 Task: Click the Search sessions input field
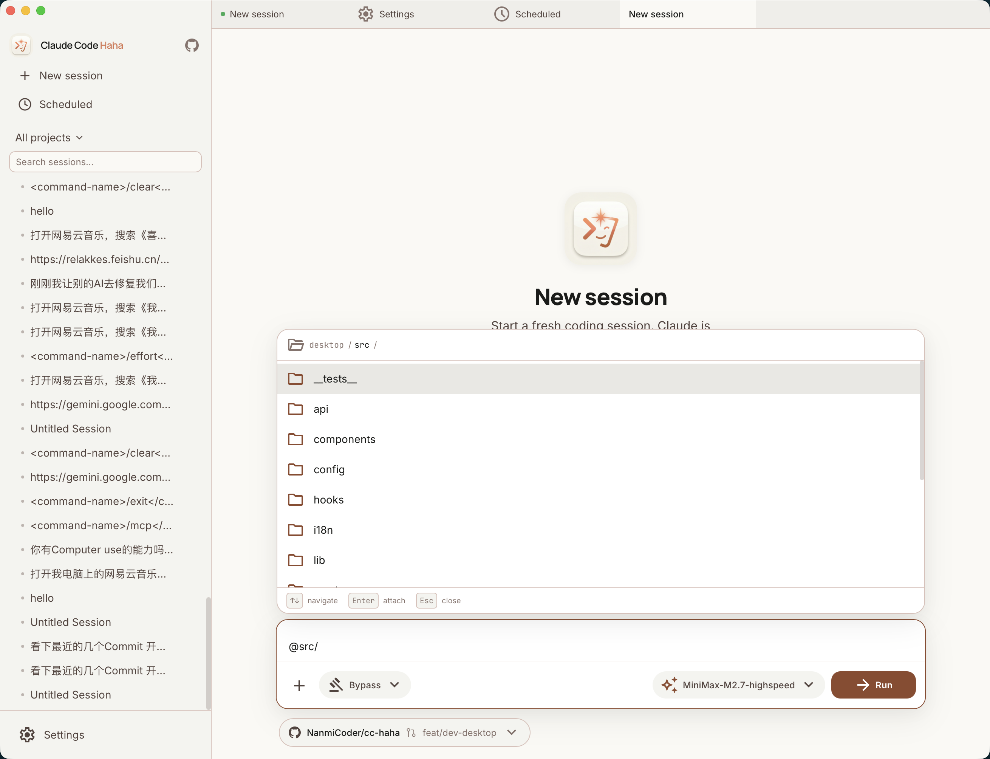pyautogui.click(x=105, y=162)
